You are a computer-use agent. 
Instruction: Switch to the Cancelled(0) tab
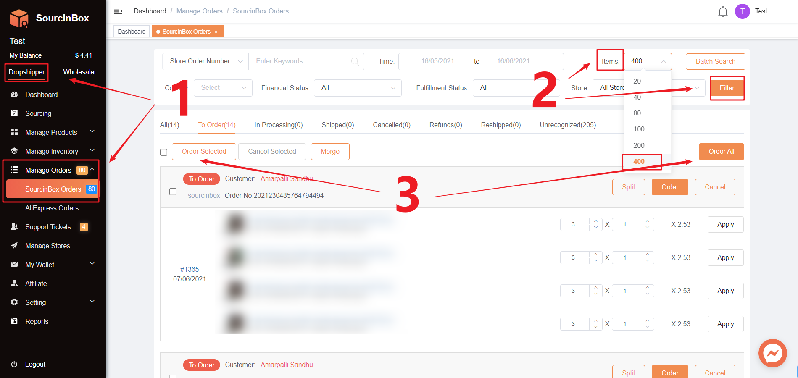[392, 125]
